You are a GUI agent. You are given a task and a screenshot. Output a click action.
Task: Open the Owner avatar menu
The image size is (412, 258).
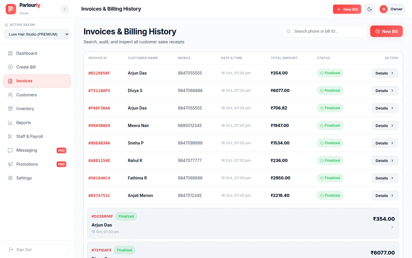click(392, 9)
